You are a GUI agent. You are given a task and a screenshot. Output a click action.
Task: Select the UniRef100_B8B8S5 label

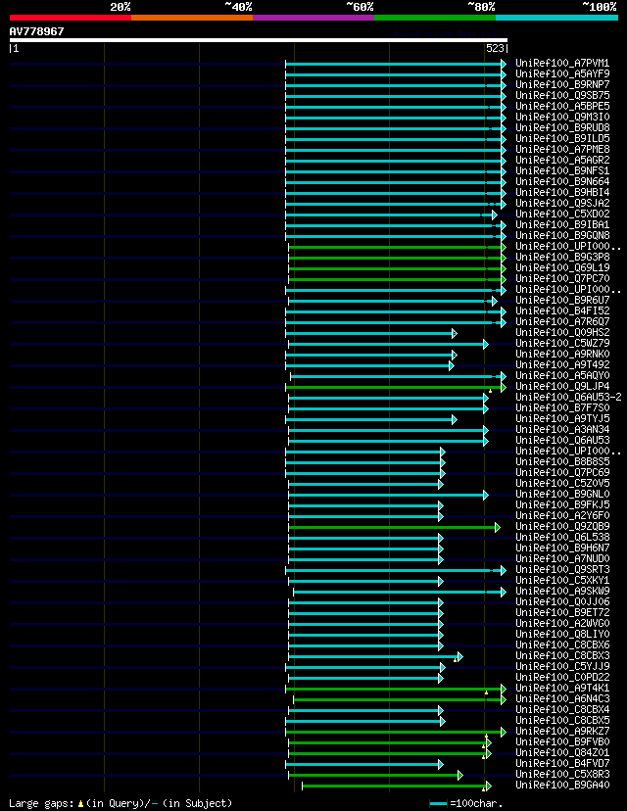click(x=562, y=461)
